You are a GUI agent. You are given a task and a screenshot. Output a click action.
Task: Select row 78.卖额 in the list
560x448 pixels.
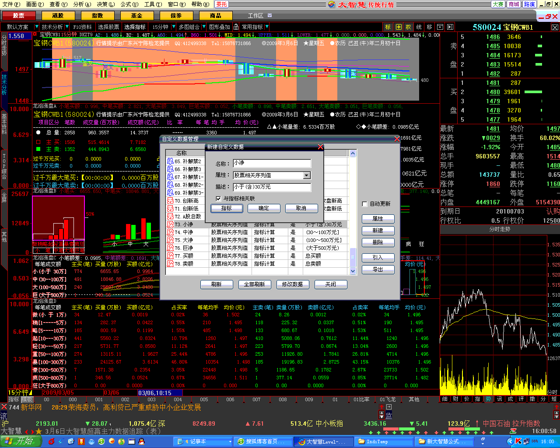(257, 264)
